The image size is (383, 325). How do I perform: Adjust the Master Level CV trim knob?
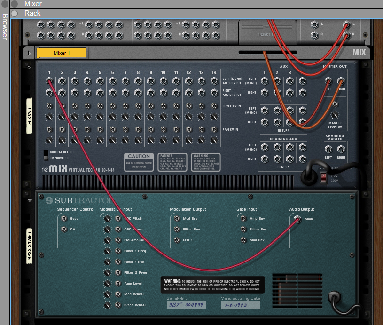point(335,114)
